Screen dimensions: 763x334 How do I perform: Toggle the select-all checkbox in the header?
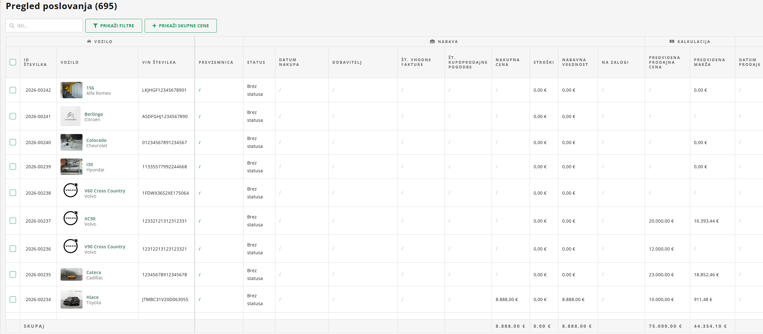13,62
